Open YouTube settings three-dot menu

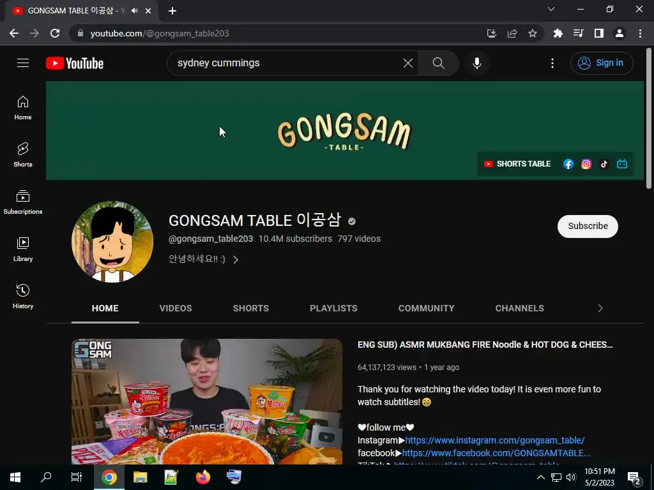click(x=552, y=63)
